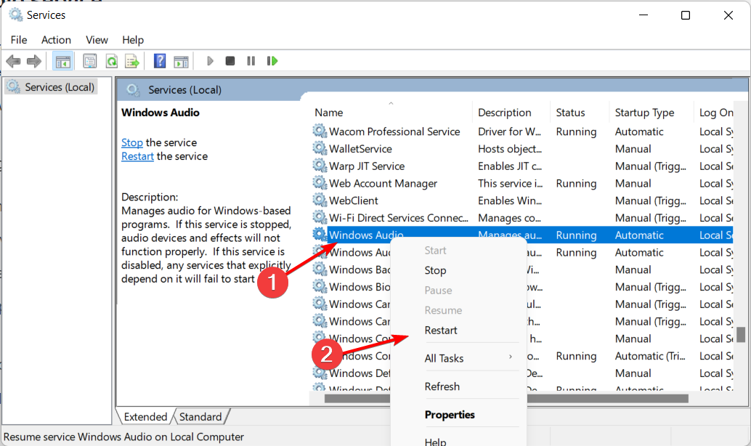The width and height of the screenshot is (751, 446).
Task: Click the Start Service play icon
Action: pos(210,61)
